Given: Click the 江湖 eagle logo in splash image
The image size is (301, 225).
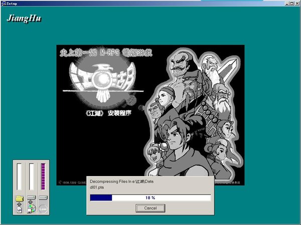Looking at the screenshot, I should 103,82.
